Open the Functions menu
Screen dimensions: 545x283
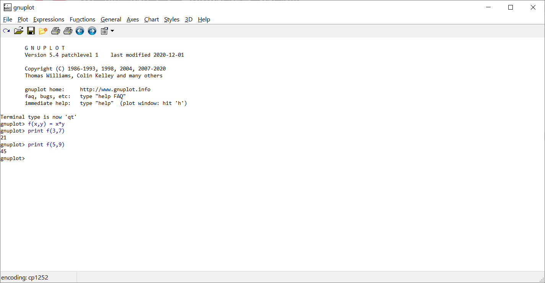(x=82, y=20)
